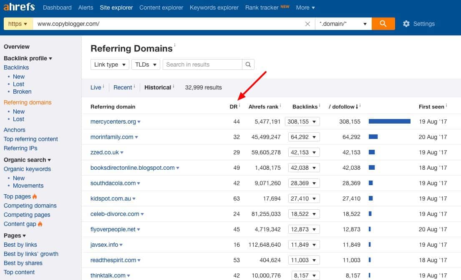Click the info icon next to DR

(239, 106)
